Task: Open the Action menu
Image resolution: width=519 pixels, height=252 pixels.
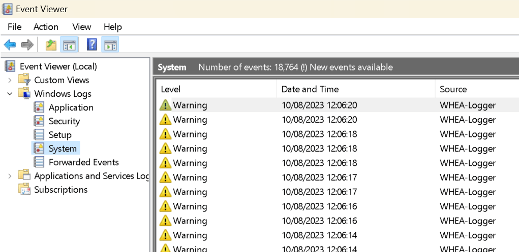Action: (46, 27)
